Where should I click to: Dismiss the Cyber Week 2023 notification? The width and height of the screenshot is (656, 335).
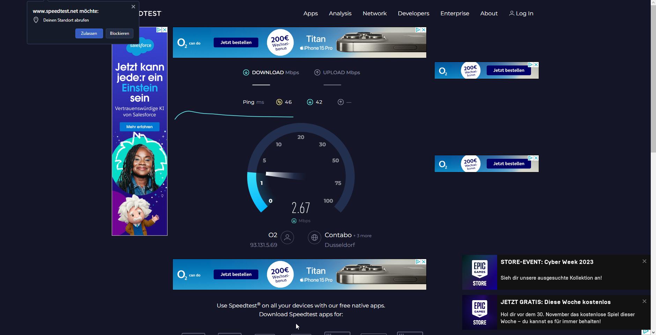click(x=644, y=261)
